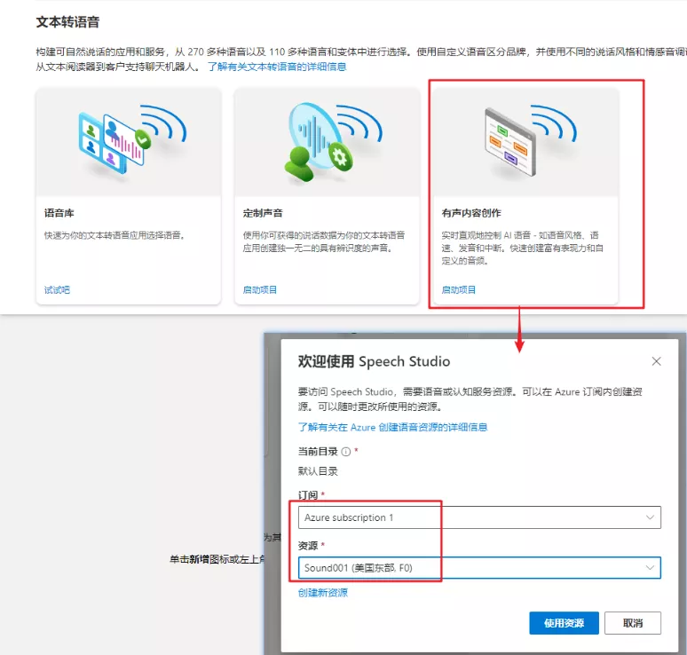Select the 定制声音 card title
The width and height of the screenshot is (687, 655).
tap(263, 213)
